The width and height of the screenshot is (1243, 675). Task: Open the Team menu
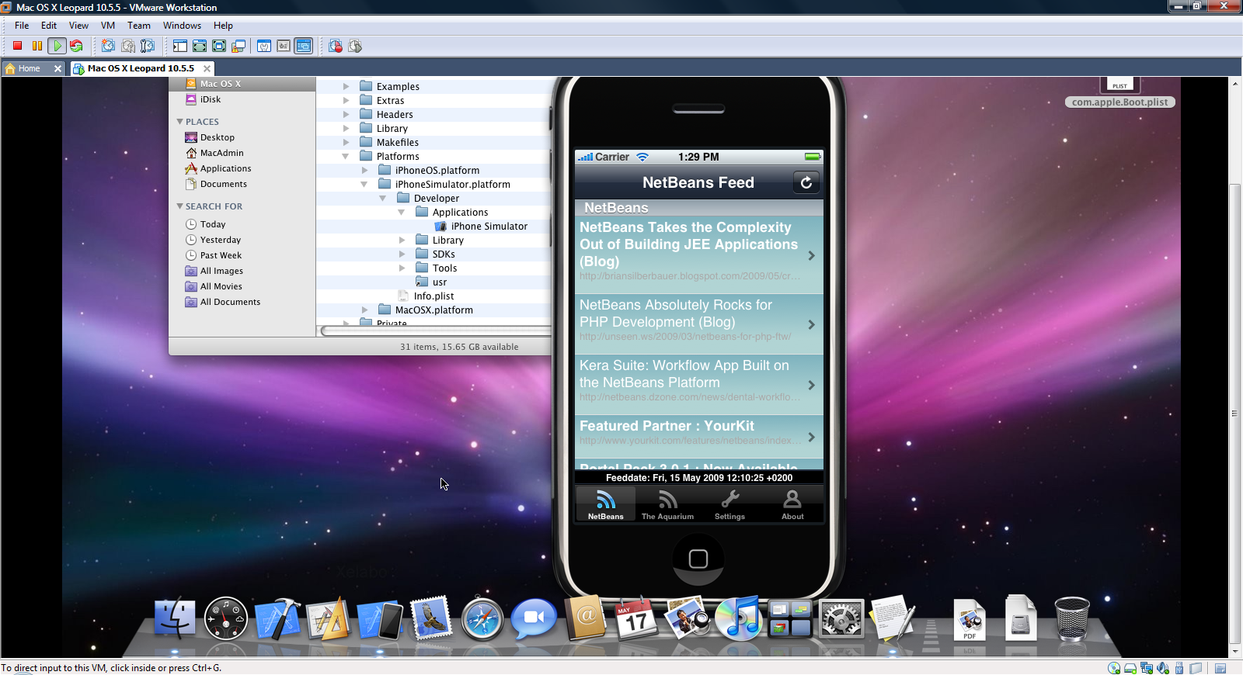[x=139, y=26]
